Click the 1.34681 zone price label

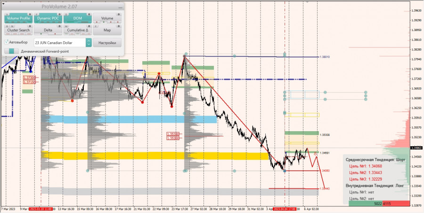(x=325, y=153)
